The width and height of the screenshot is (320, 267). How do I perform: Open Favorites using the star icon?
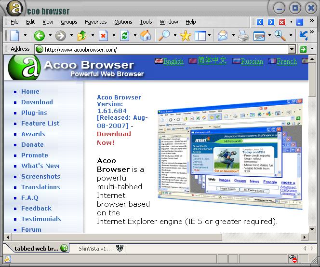(186, 35)
